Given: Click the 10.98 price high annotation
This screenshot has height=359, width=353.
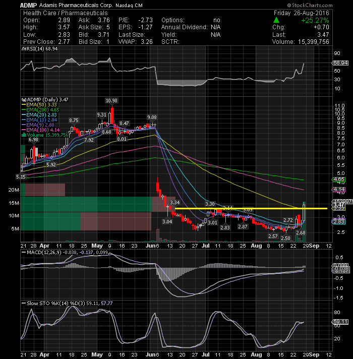Looking at the screenshot, I should (111, 100).
